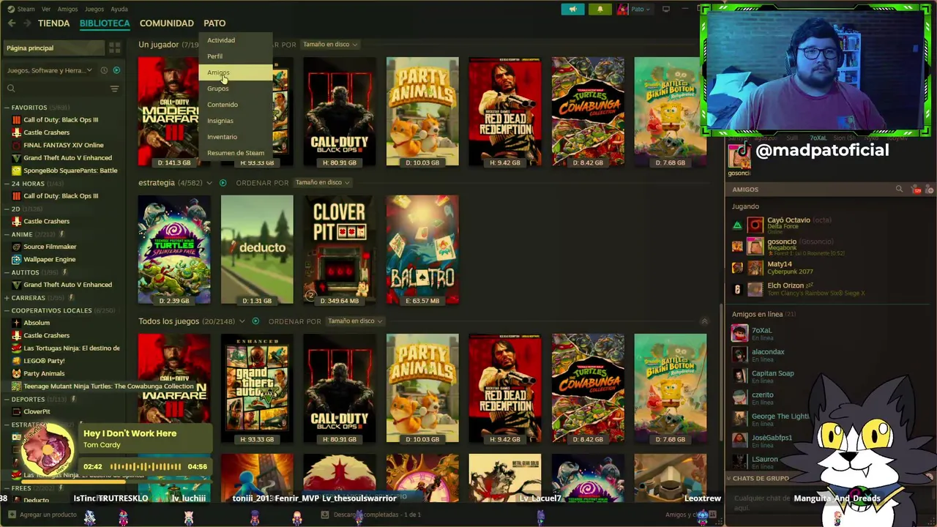Image resolution: width=937 pixels, height=527 pixels.
Task: Select Resumen de Steam in the menu
Action: tap(236, 153)
